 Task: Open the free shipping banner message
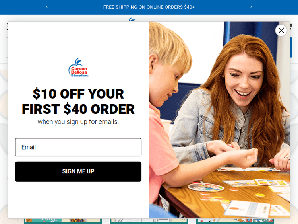coord(149,7)
